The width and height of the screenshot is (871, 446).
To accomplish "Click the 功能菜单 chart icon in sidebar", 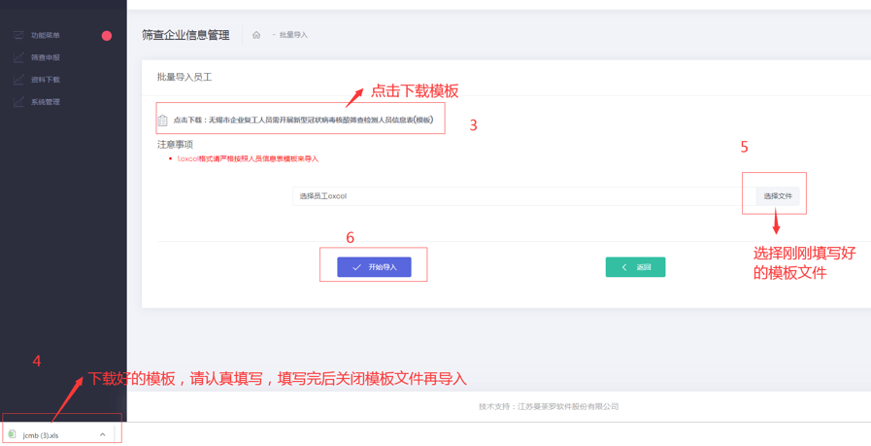I will [18, 35].
